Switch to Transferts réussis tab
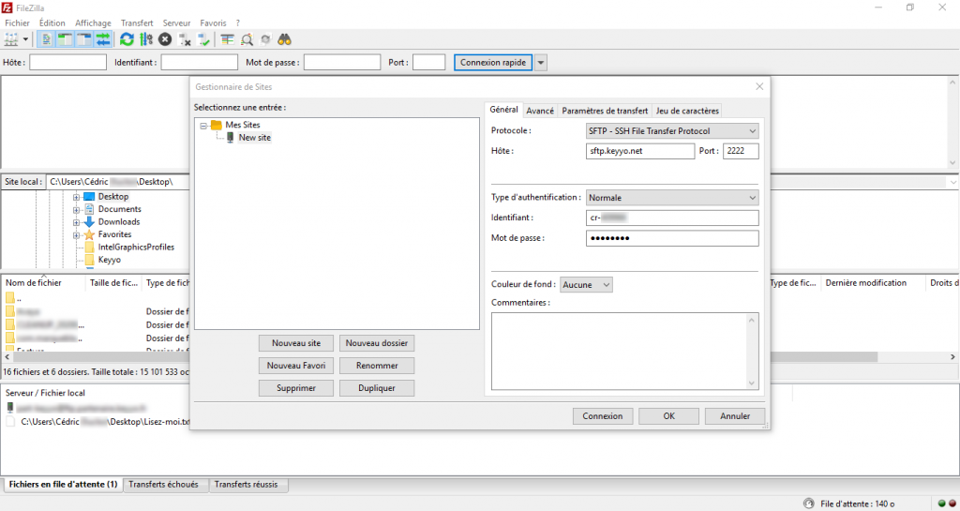The height and width of the screenshot is (511, 960). (247, 485)
